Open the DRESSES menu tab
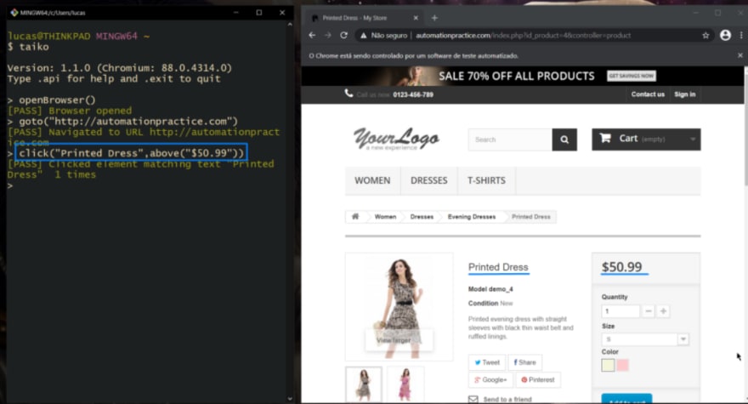 [x=429, y=180]
